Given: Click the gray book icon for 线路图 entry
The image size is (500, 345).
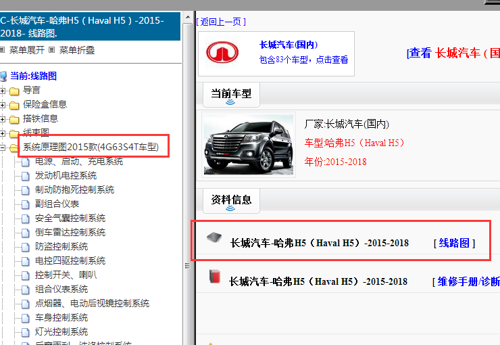Looking at the screenshot, I should tap(214, 237).
